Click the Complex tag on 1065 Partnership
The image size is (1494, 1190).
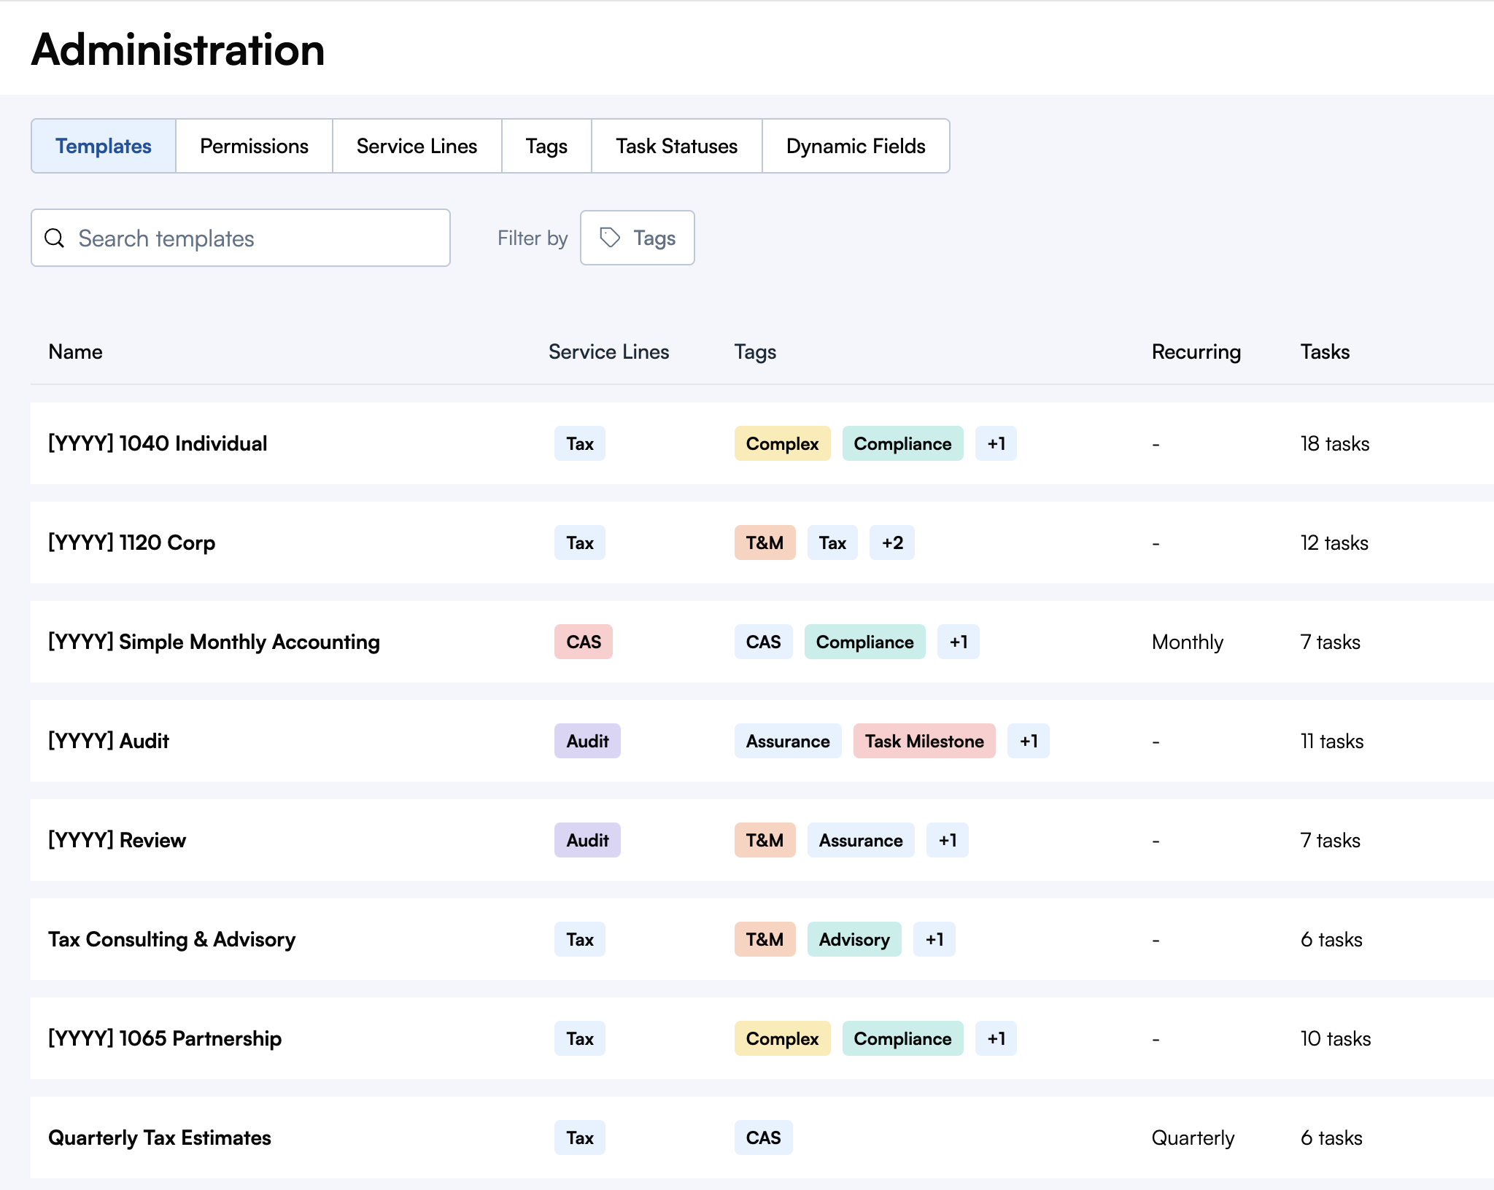click(782, 1038)
